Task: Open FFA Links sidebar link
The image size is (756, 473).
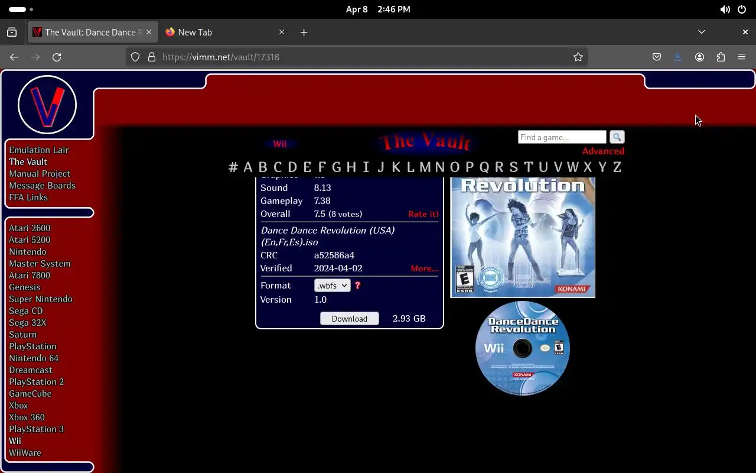Action: click(x=28, y=197)
